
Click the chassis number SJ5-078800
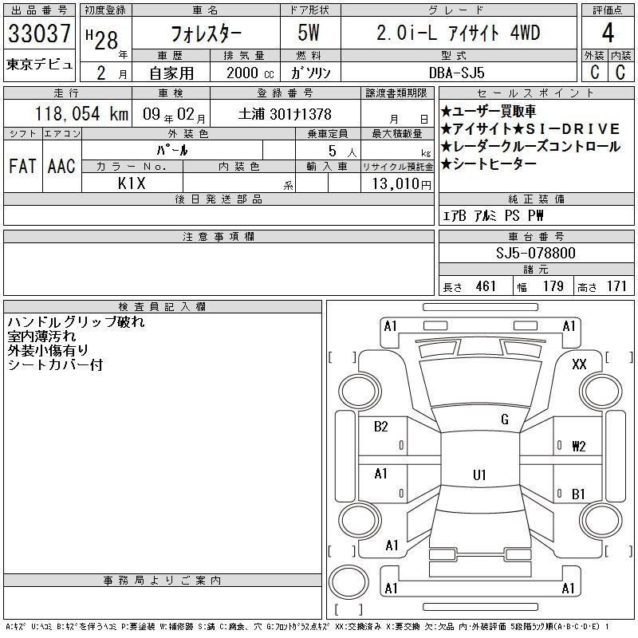536,253
